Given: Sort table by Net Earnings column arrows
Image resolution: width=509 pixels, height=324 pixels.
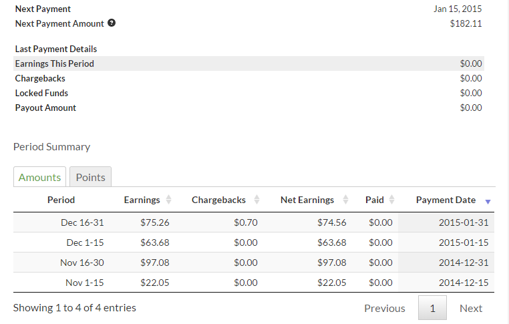Looking at the screenshot, I should (x=345, y=200).
